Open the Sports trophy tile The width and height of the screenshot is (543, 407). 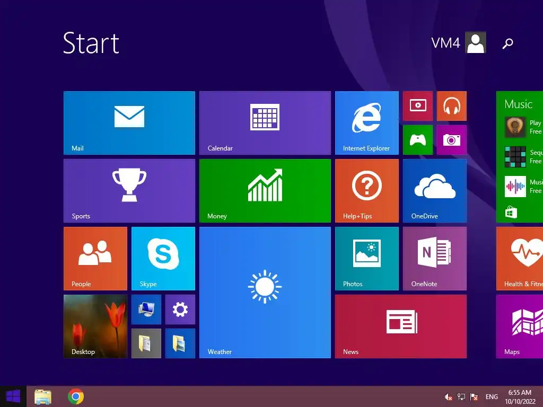[129, 191]
